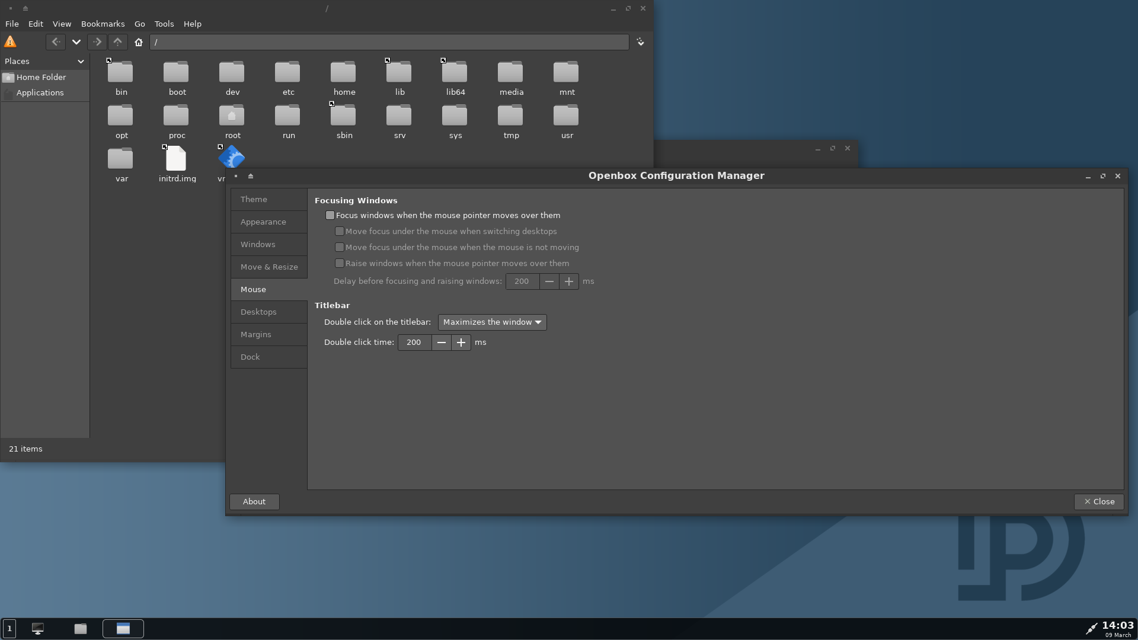Select the home folder icon in file list
This screenshot has height=640, width=1138.
click(343, 72)
